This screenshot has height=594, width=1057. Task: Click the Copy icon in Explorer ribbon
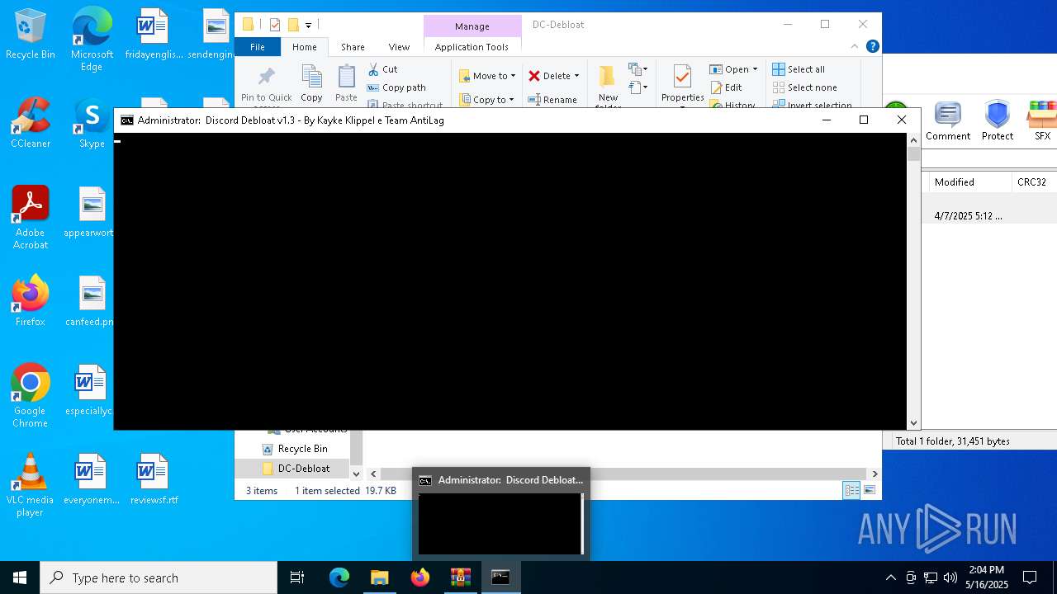point(311,84)
